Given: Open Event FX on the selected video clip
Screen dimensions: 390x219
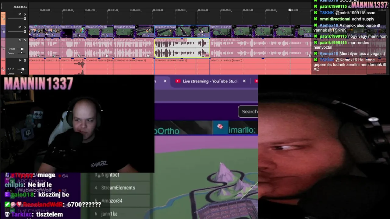Looking at the screenshot, I should click(204, 35).
